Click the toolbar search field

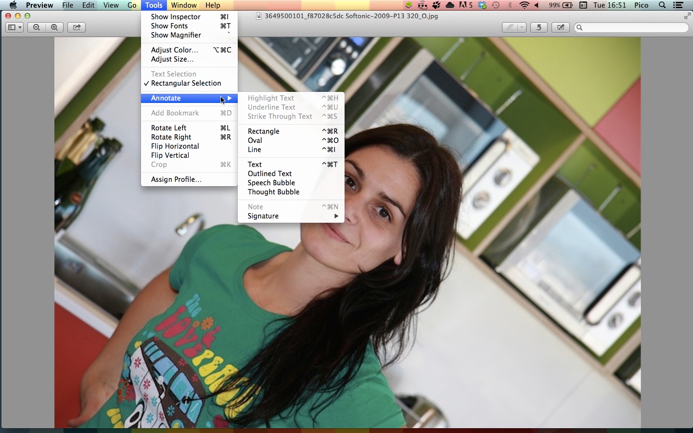pos(631,27)
